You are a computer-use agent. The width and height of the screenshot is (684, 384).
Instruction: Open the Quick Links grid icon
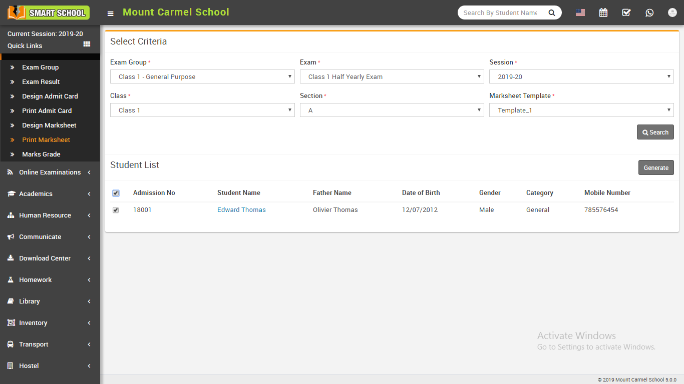87,44
